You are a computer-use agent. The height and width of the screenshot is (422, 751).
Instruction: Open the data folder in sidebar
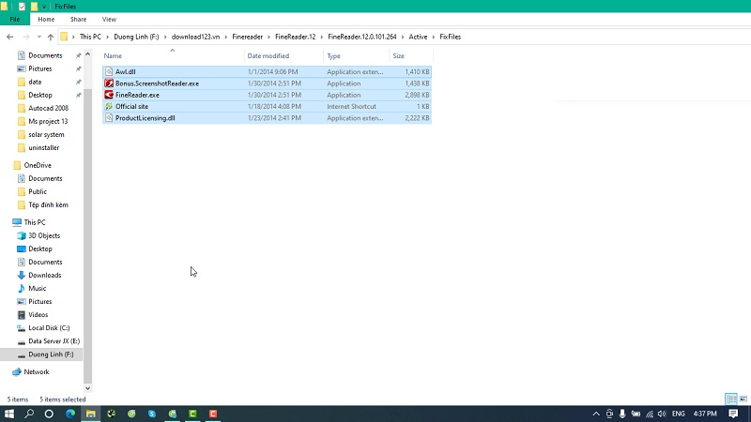(35, 82)
